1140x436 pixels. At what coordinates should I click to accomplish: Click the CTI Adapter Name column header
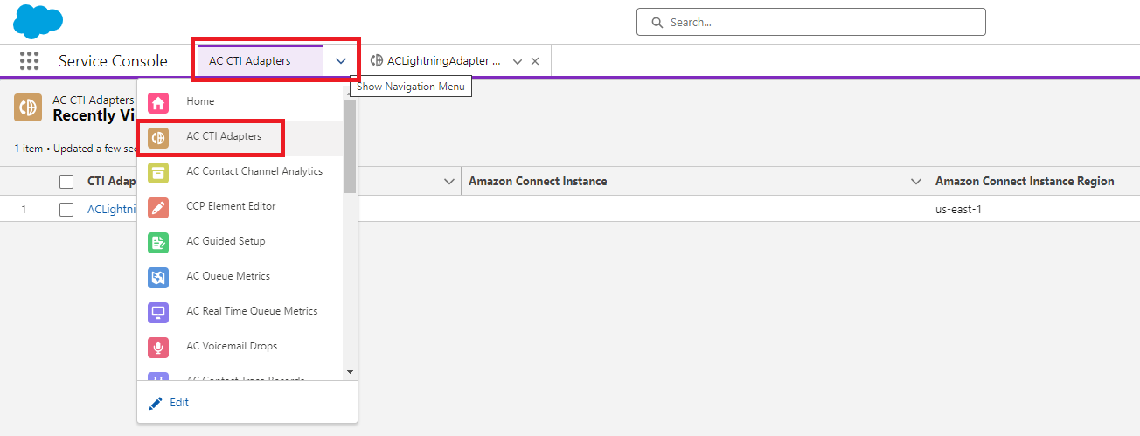tap(112, 182)
